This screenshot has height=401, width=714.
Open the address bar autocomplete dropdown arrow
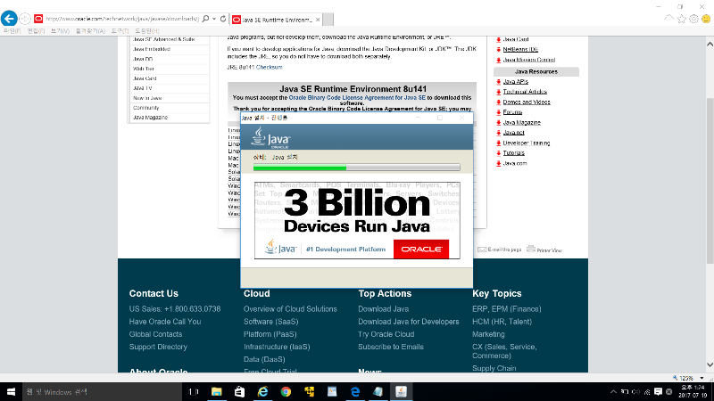(214, 19)
